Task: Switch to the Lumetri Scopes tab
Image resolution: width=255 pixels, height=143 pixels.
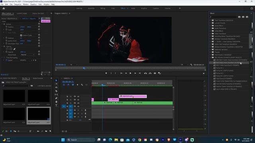Action: click(x=22, y=14)
